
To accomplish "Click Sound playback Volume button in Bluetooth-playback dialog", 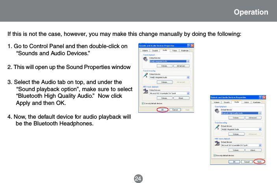I will tap(236, 118).
